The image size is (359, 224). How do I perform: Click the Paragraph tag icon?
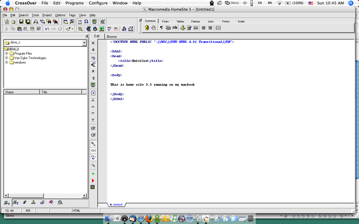(x=161, y=28)
